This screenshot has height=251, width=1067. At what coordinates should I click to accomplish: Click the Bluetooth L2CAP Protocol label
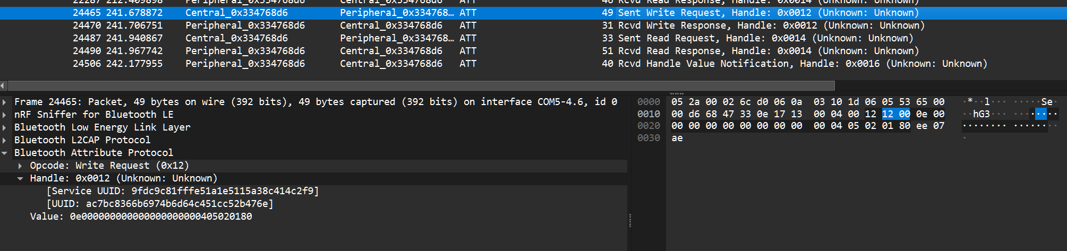click(82, 140)
